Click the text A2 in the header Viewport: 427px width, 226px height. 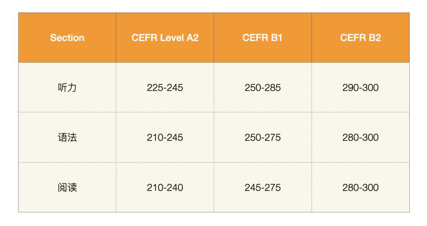193,37
